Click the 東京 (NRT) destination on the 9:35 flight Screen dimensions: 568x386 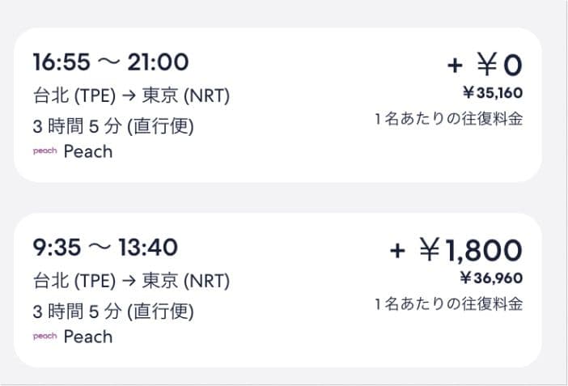[186, 282]
